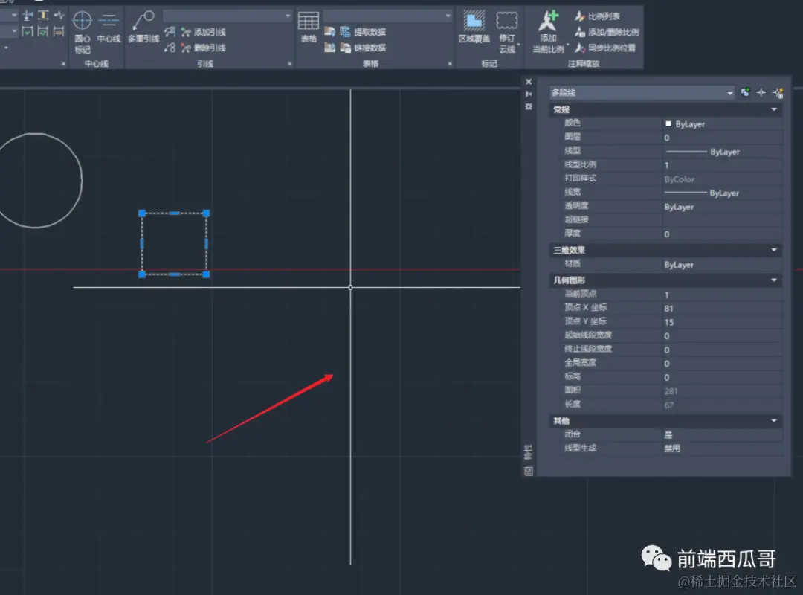Click 添加引线 add leader button
Viewport: 803px width, 595px height.
(204, 32)
